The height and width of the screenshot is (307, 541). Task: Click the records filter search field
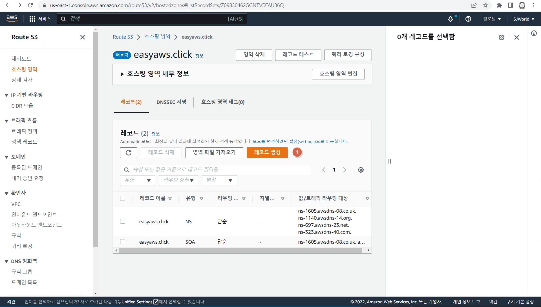pos(216,170)
